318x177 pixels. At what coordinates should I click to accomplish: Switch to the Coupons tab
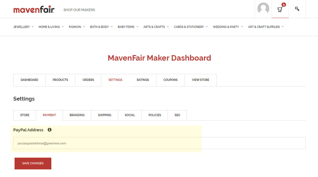coord(170,80)
